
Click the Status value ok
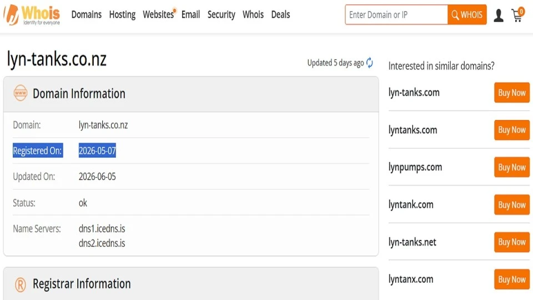(83, 203)
